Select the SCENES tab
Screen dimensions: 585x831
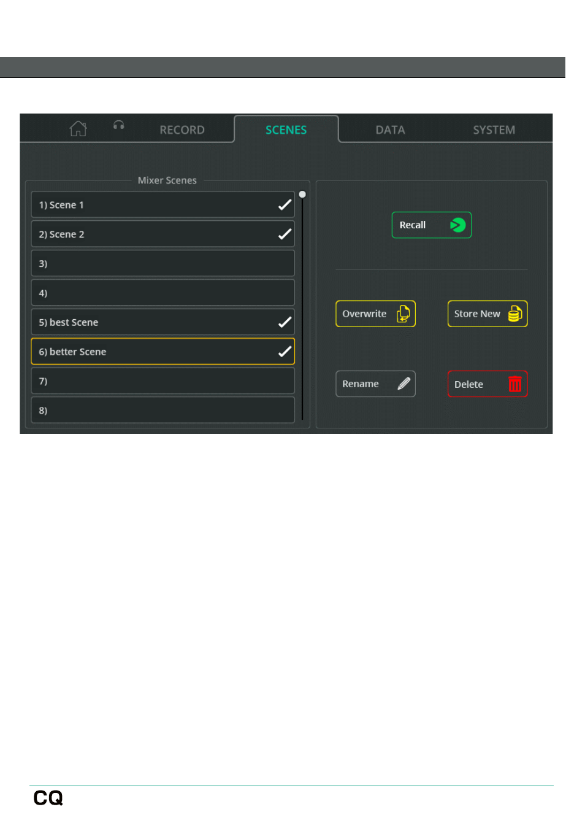pos(286,129)
